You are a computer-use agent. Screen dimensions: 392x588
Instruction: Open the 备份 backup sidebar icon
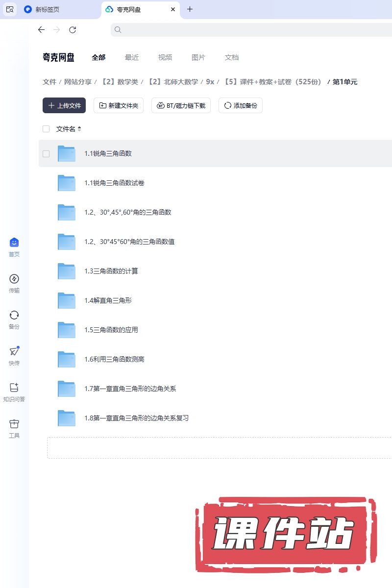point(14,316)
